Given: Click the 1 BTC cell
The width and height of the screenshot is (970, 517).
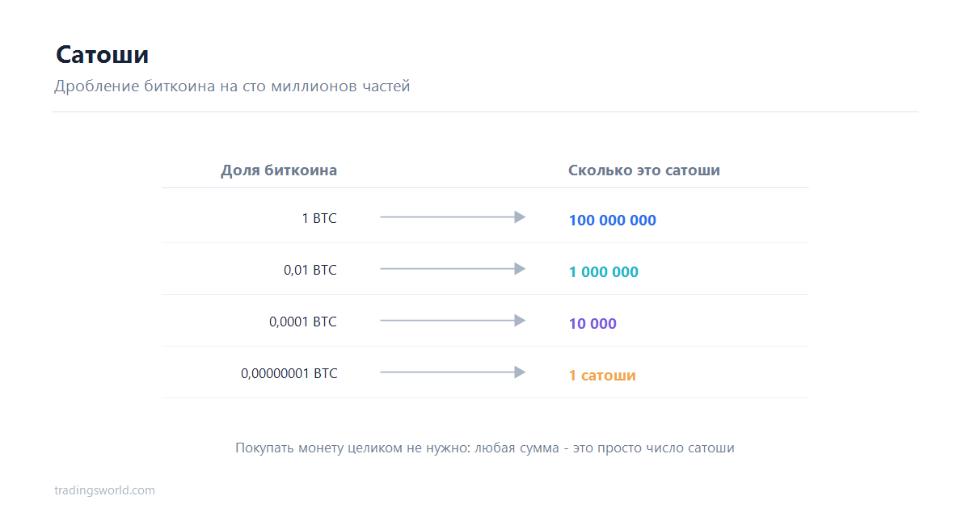Looking at the screenshot, I should pos(319,218).
